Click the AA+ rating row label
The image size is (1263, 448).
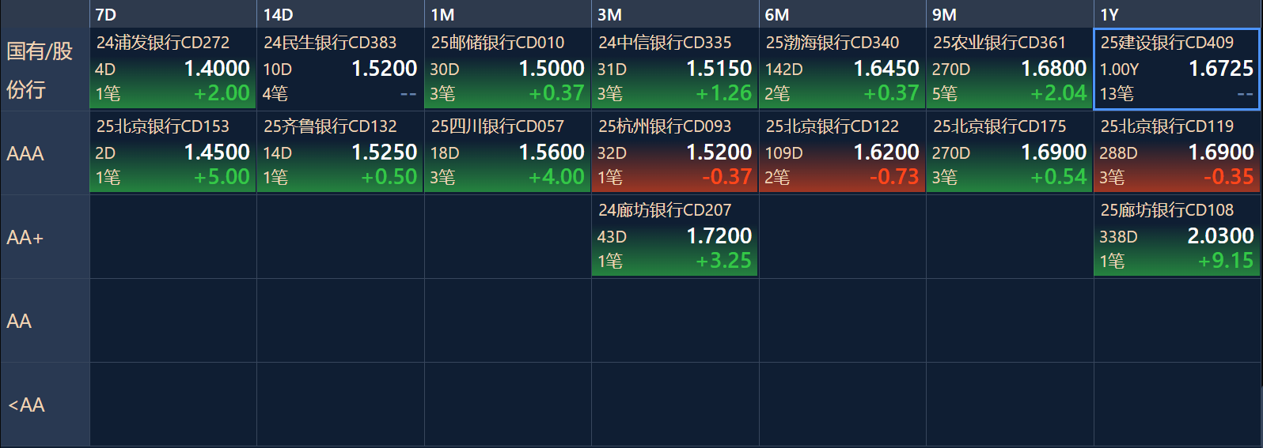[x=44, y=237]
